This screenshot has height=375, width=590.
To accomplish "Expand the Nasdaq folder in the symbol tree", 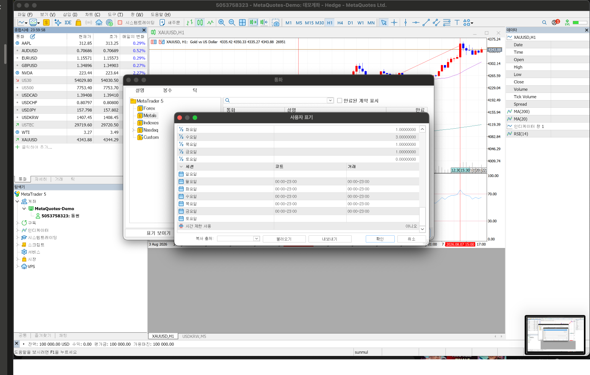I will (x=133, y=130).
